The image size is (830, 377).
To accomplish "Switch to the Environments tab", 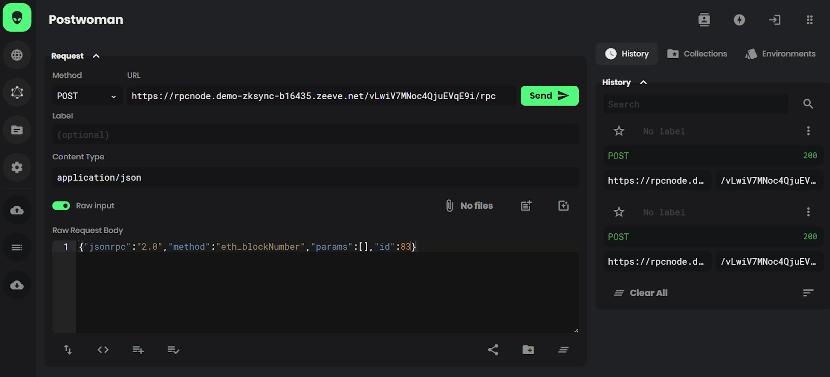I will tap(780, 54).
